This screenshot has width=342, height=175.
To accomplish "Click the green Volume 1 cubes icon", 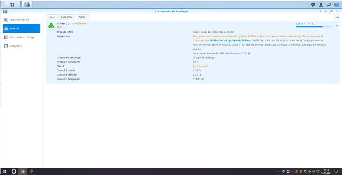I will pos(51,25).
